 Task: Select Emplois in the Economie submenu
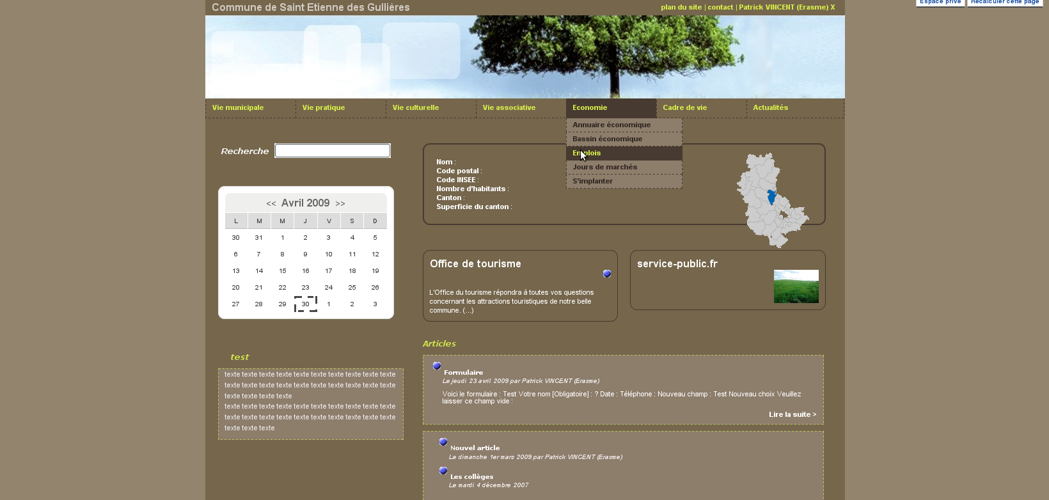(587, 153)
